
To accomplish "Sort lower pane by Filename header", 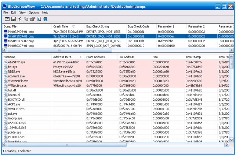I will pos(27,57).
